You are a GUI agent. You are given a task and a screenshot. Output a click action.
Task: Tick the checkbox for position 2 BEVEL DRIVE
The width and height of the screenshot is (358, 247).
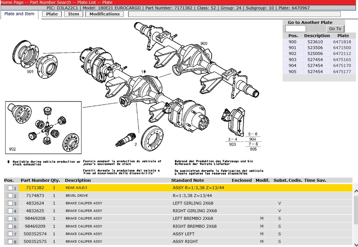tap(10, 195)
